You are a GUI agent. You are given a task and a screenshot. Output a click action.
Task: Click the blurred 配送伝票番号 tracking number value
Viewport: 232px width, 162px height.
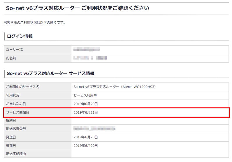(x=94, y=129)
